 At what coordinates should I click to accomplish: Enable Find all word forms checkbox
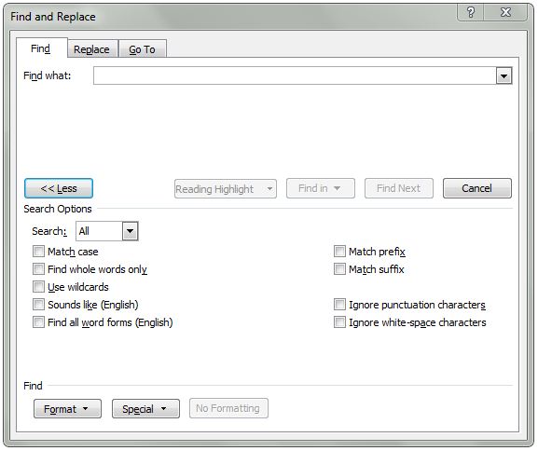click(38, 322)
